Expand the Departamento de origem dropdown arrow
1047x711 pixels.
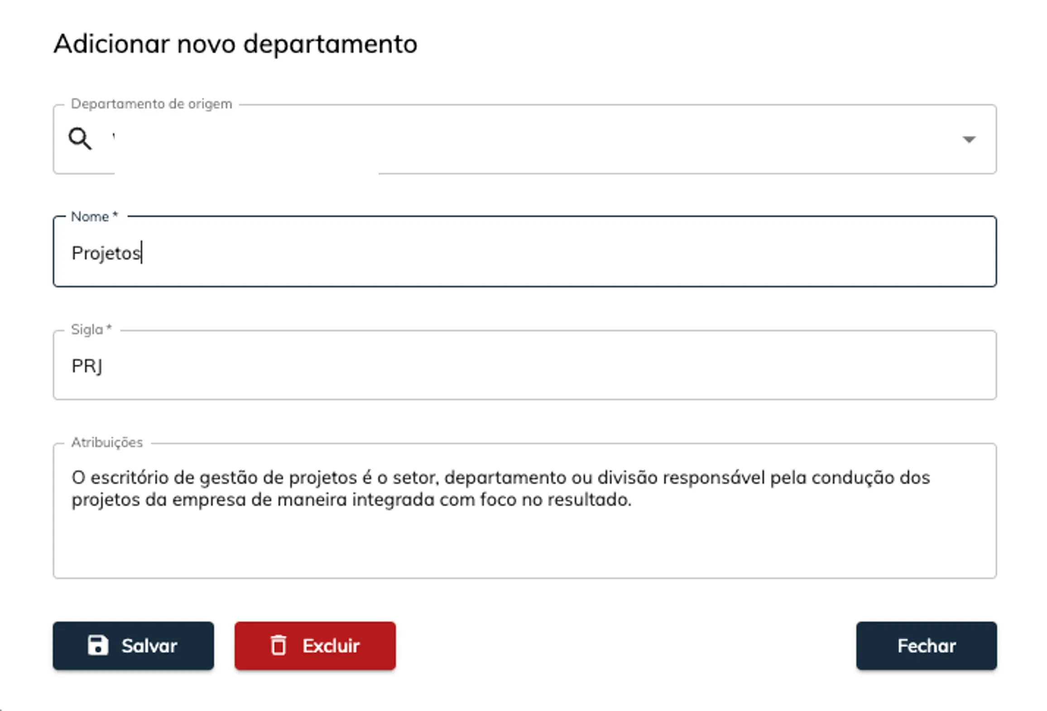pos(969,139)
